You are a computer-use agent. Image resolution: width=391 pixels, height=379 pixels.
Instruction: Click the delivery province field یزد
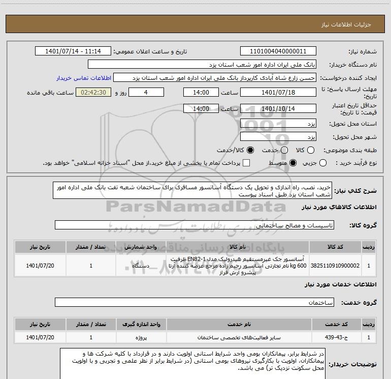point(278,124)
